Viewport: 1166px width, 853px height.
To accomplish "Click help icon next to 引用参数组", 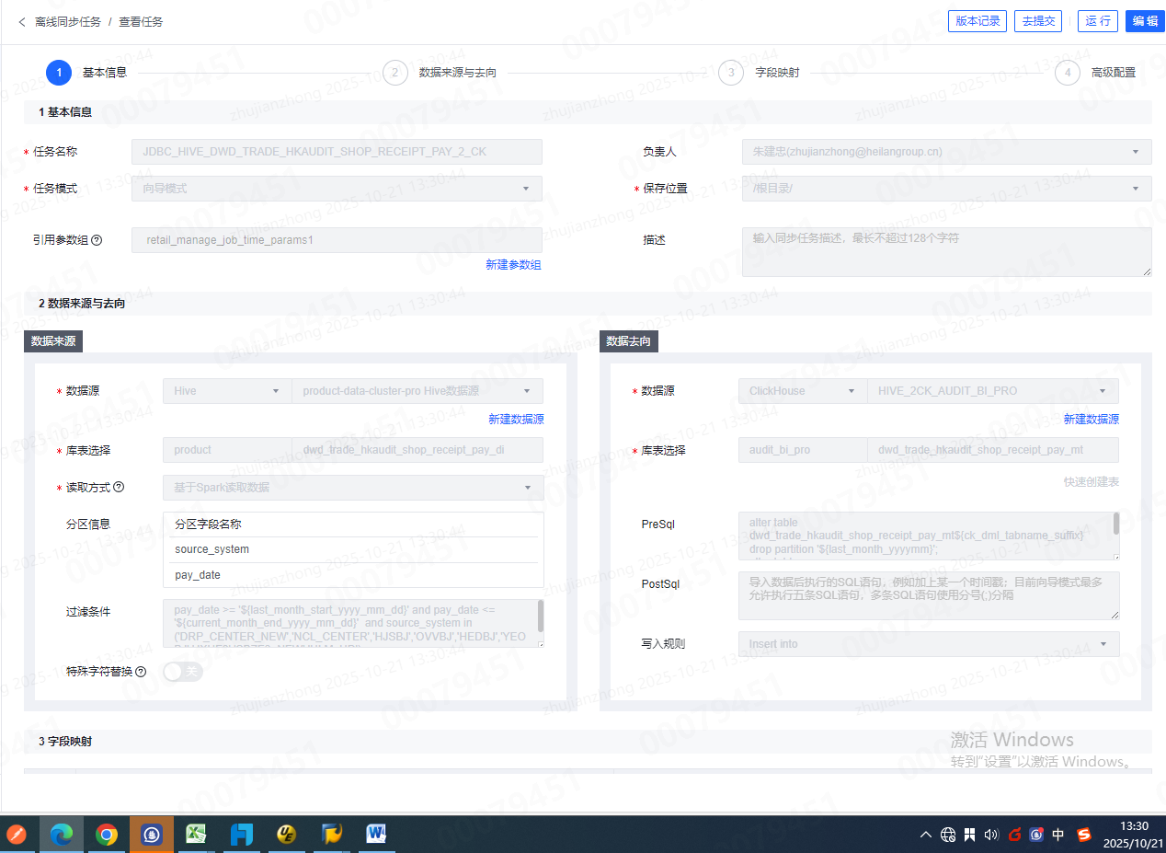I will click(x=97, y=240).
